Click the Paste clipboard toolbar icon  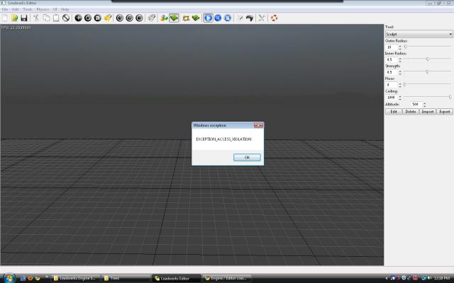56,18
